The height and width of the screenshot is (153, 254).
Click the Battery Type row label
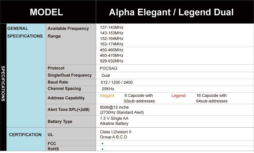click(x=60, y=122)
